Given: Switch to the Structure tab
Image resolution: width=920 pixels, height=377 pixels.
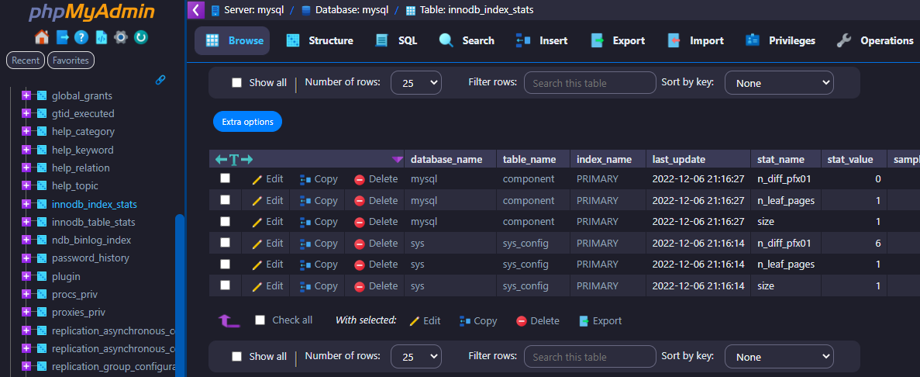Looking at the screenshot, I should tap(320, 40).
